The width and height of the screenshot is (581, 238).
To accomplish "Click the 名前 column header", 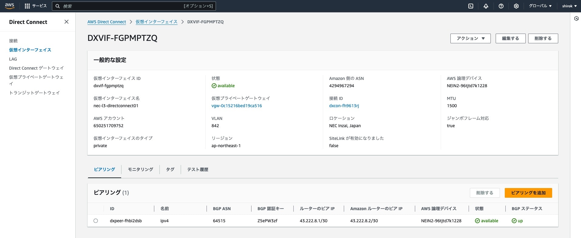I will click(x=165, y=209).
